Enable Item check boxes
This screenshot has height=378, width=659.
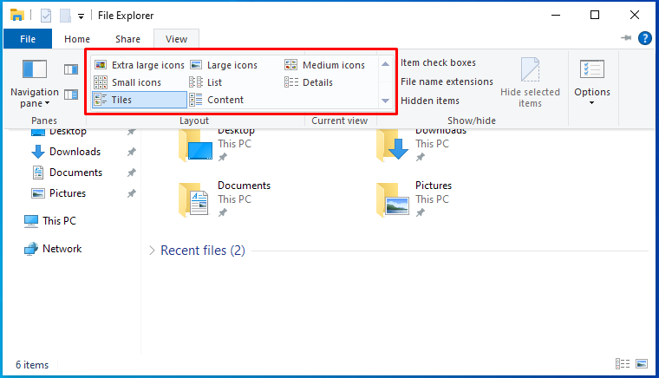pos(438,62)
